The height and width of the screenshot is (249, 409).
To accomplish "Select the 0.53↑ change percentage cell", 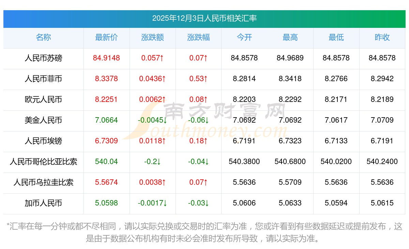I will tap(198, 79).
